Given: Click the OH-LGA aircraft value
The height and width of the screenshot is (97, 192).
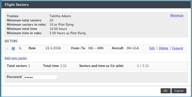Looking at the screenshot, I should pos(132,48).
